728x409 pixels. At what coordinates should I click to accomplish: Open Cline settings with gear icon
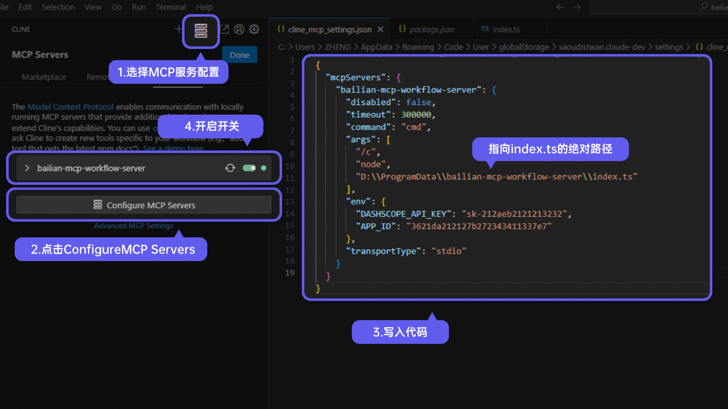click(254, 29)
